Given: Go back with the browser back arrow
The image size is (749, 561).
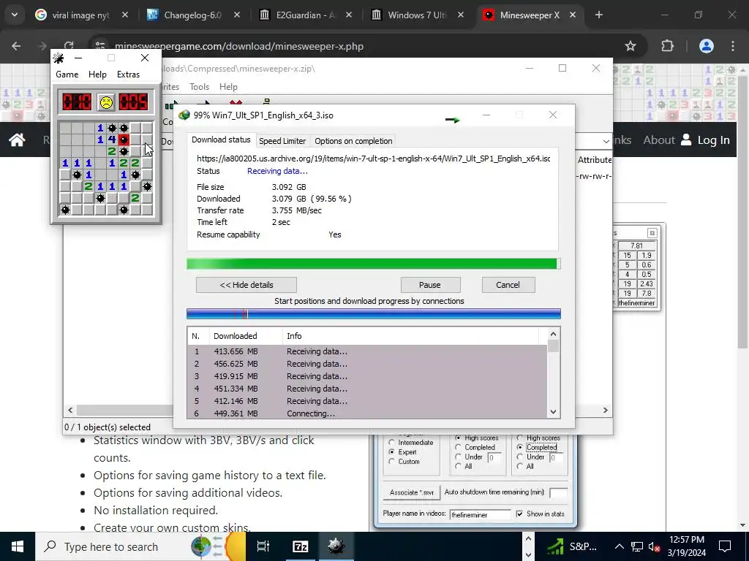Looking at the screenshot, I should click(16, 46).
